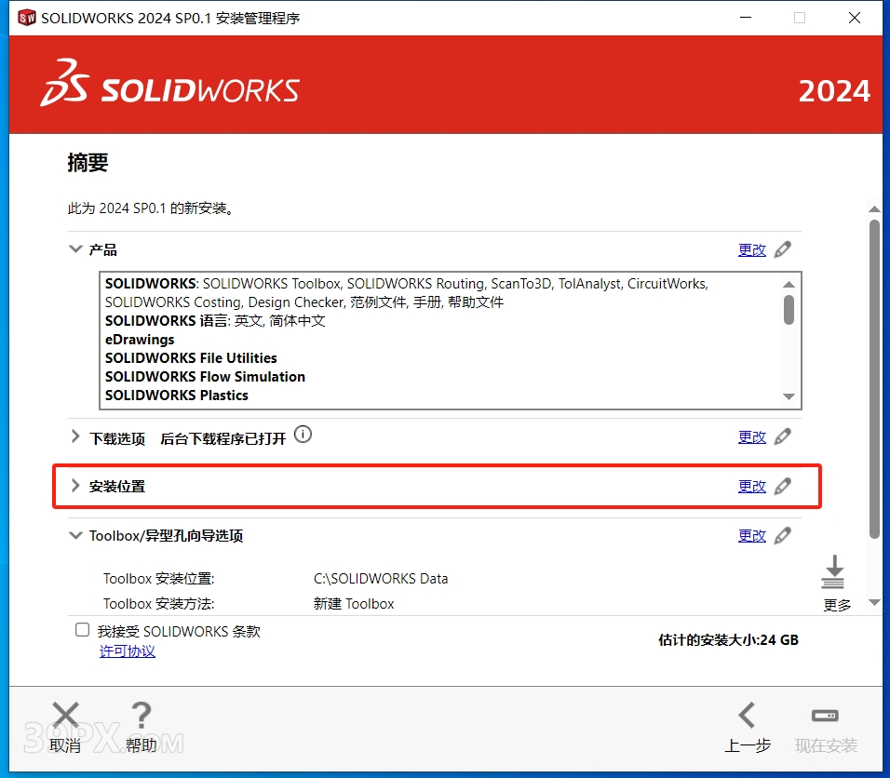Click the info icon next to 后台下载程序已打开
Screen dimensions: 890x778
[x=303, y=435]
